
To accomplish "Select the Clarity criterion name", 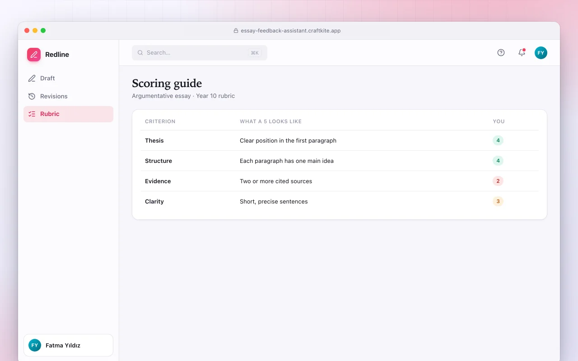I will [154, 201].
